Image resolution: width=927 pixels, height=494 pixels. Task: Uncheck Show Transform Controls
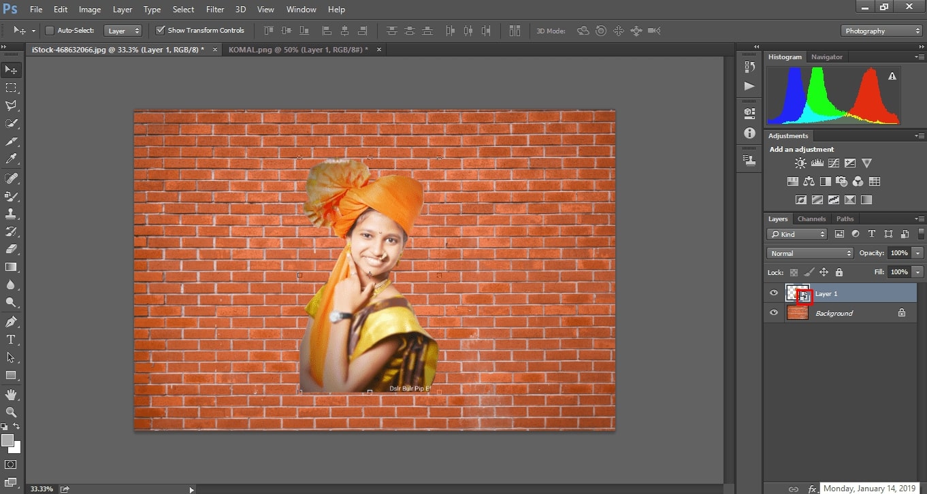pos(161,31)
